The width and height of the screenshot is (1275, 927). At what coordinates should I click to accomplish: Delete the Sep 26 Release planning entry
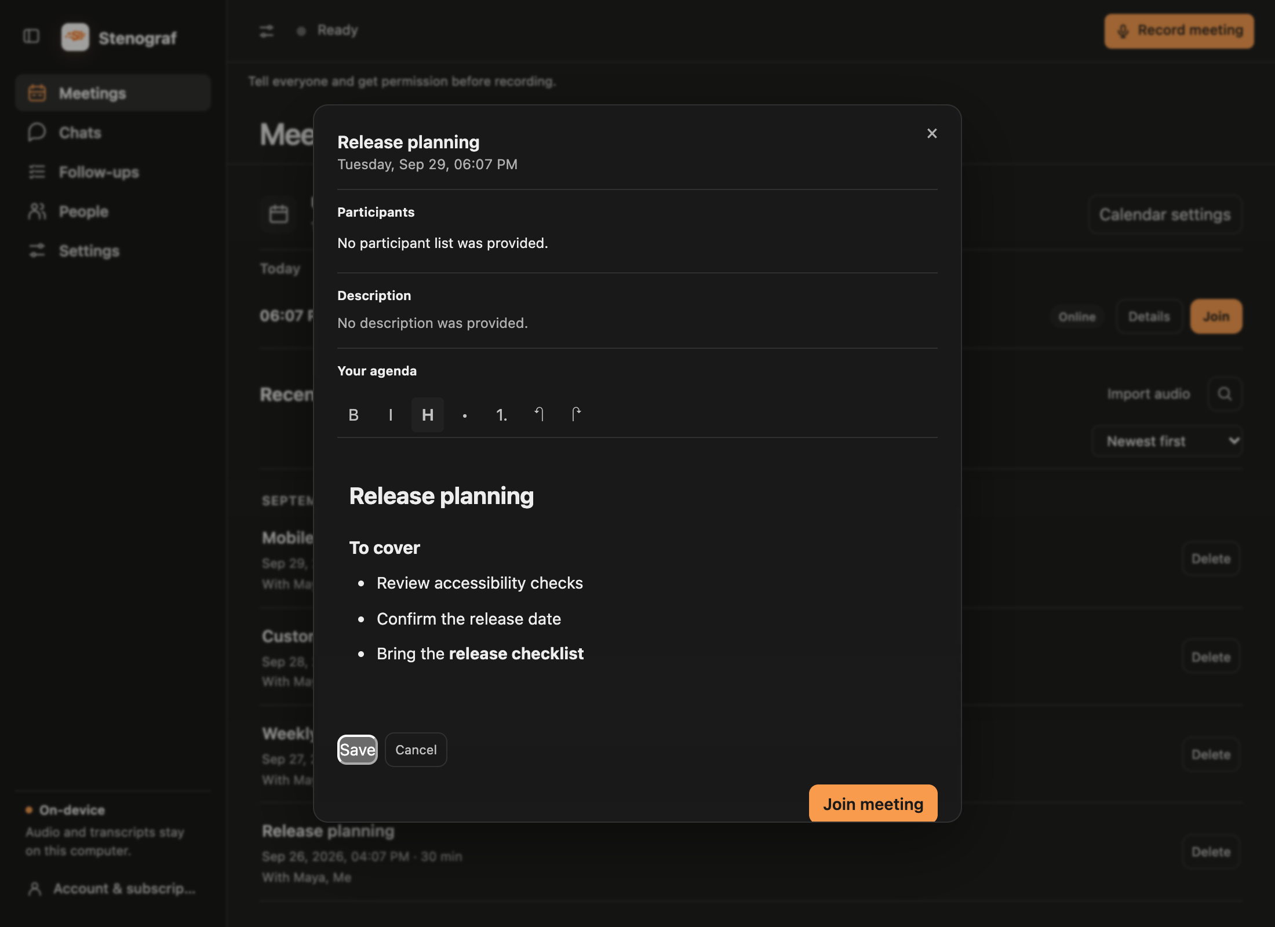1211,852
